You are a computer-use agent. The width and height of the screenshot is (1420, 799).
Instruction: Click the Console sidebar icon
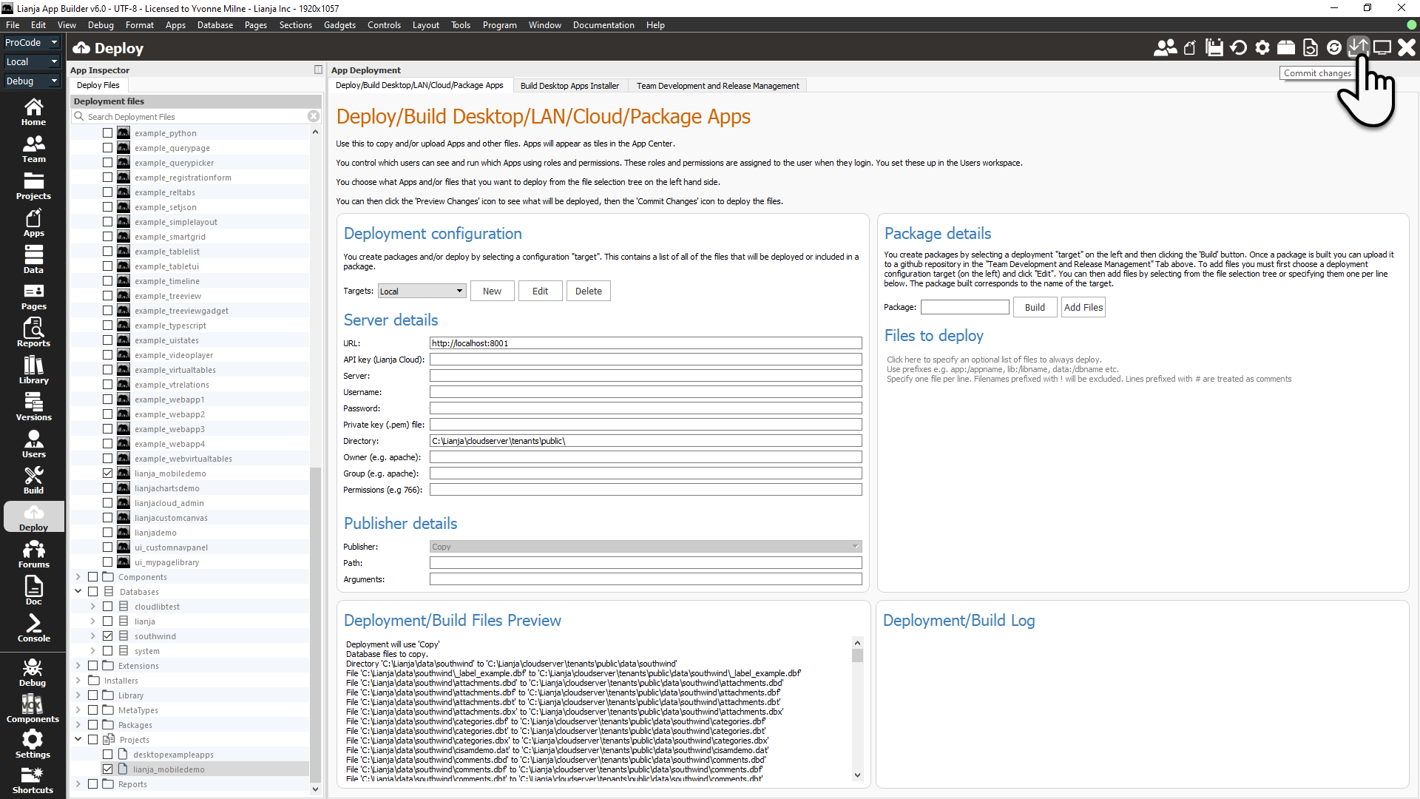pos(33,627)
